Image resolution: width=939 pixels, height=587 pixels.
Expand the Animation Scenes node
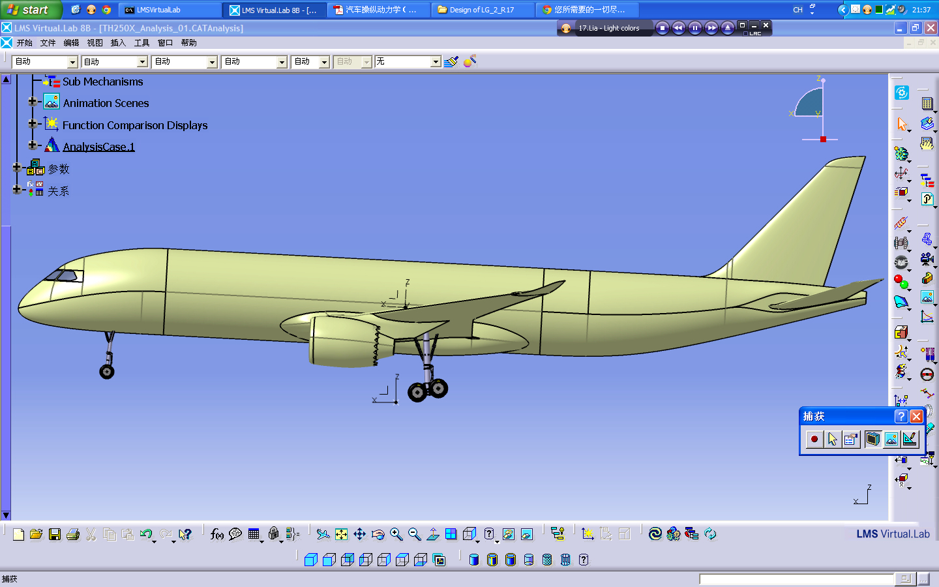point(32,102)
